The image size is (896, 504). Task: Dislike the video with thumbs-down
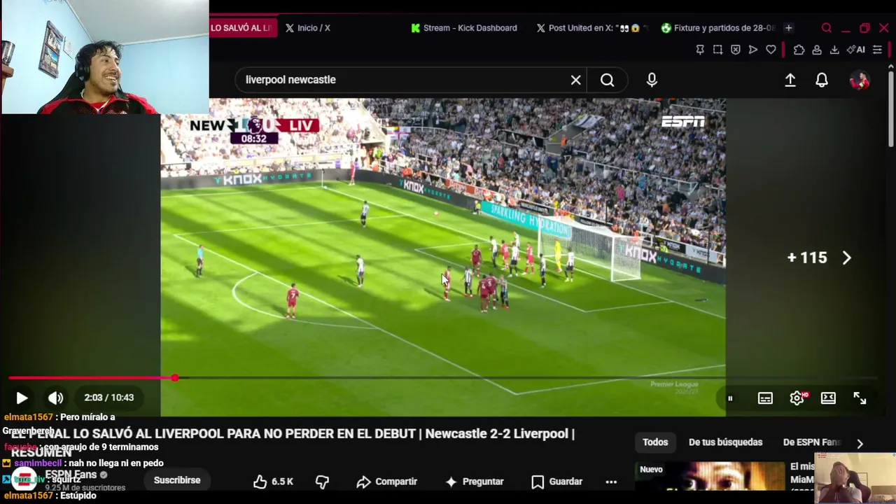point(322,482)
